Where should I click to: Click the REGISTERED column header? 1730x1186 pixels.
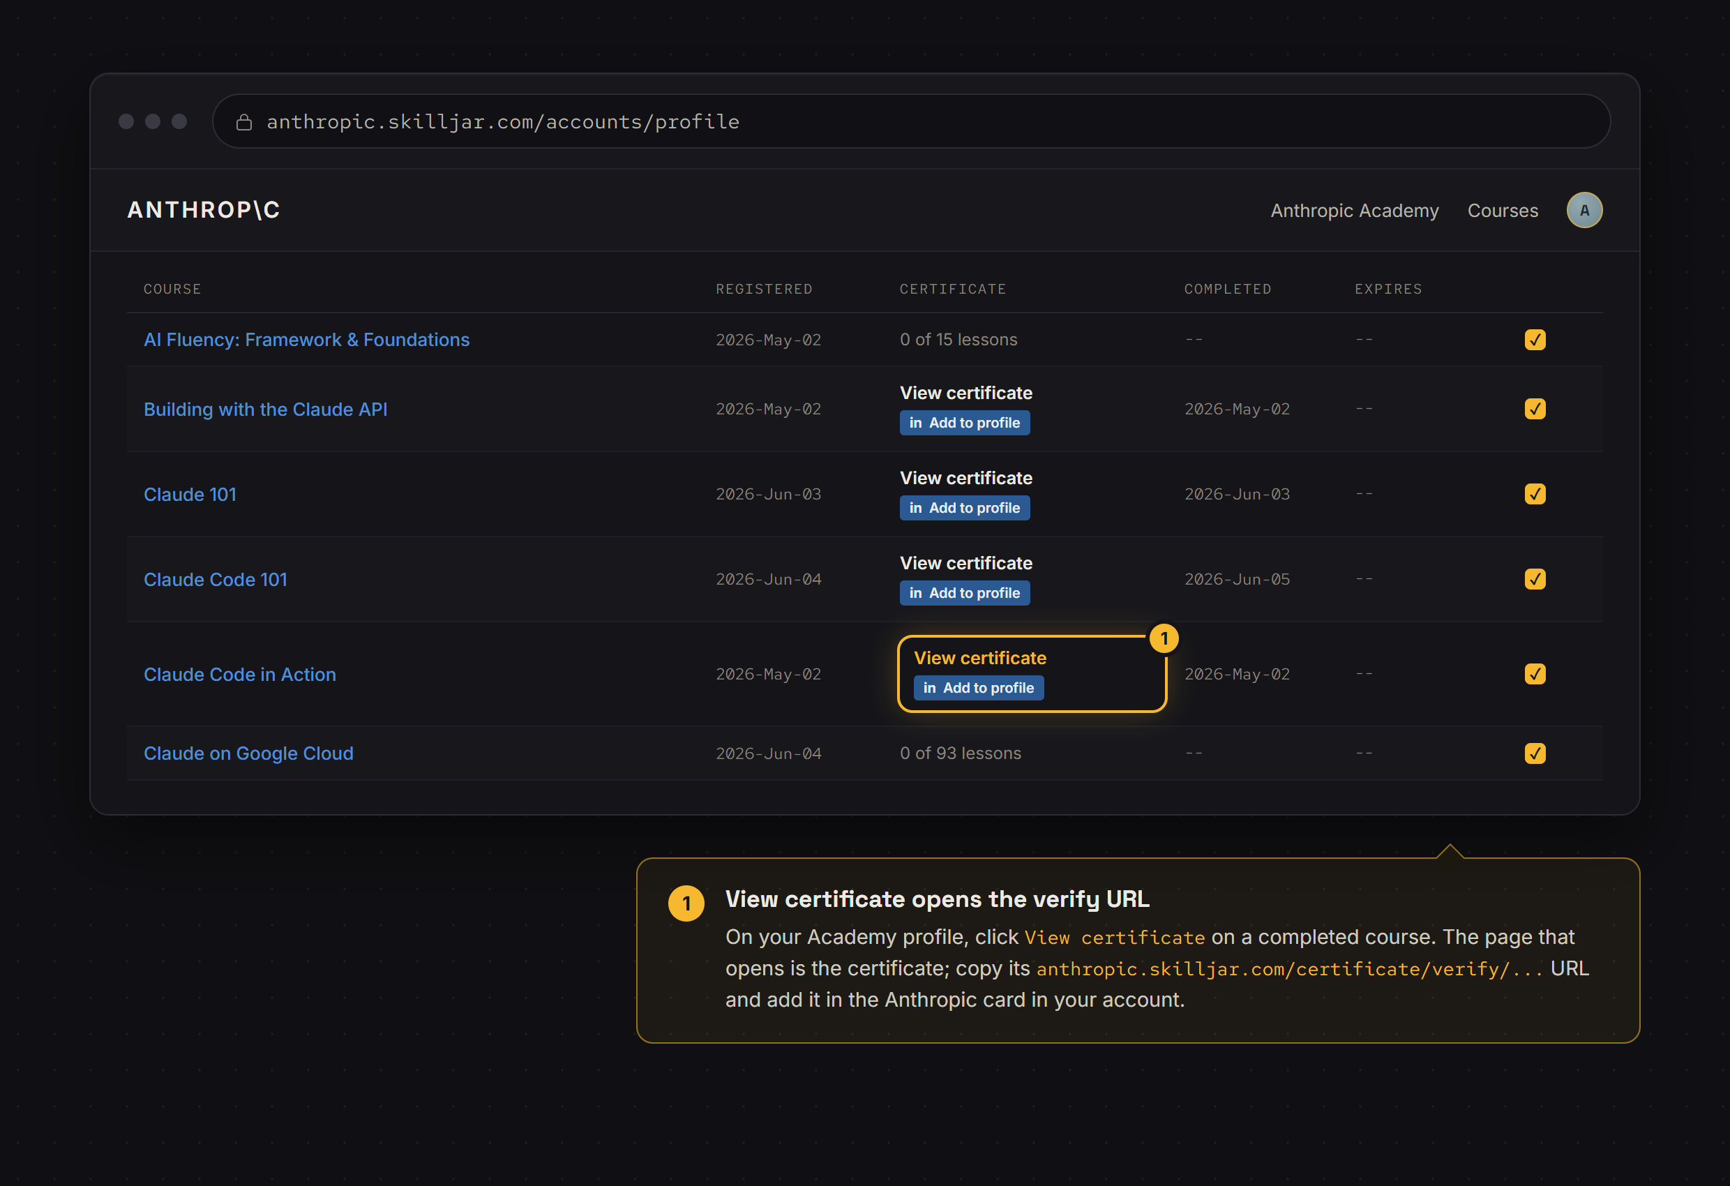[764, 289]
